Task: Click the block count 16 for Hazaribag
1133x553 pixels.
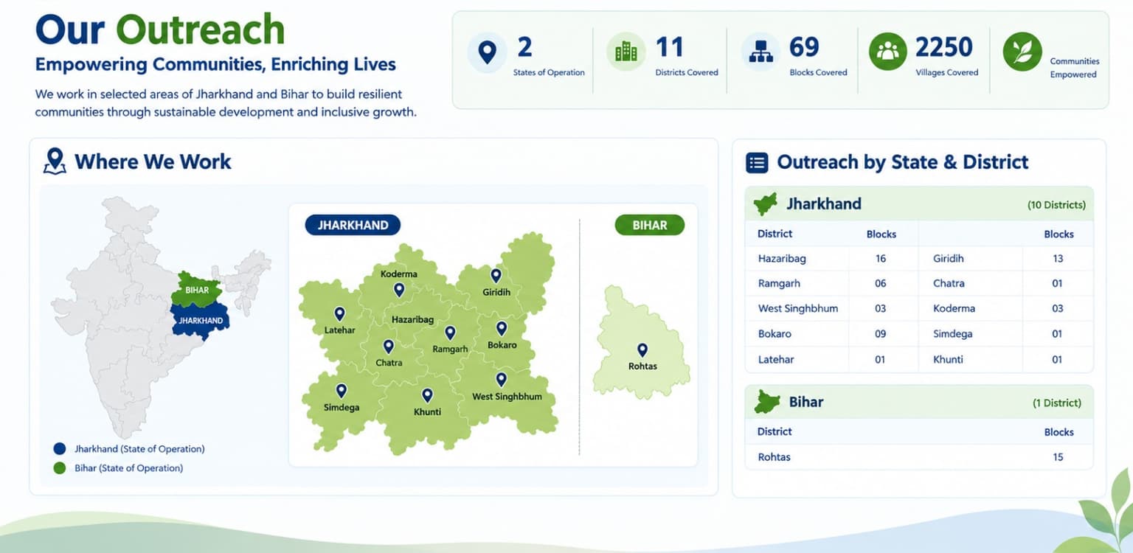Action: (881, 258)
